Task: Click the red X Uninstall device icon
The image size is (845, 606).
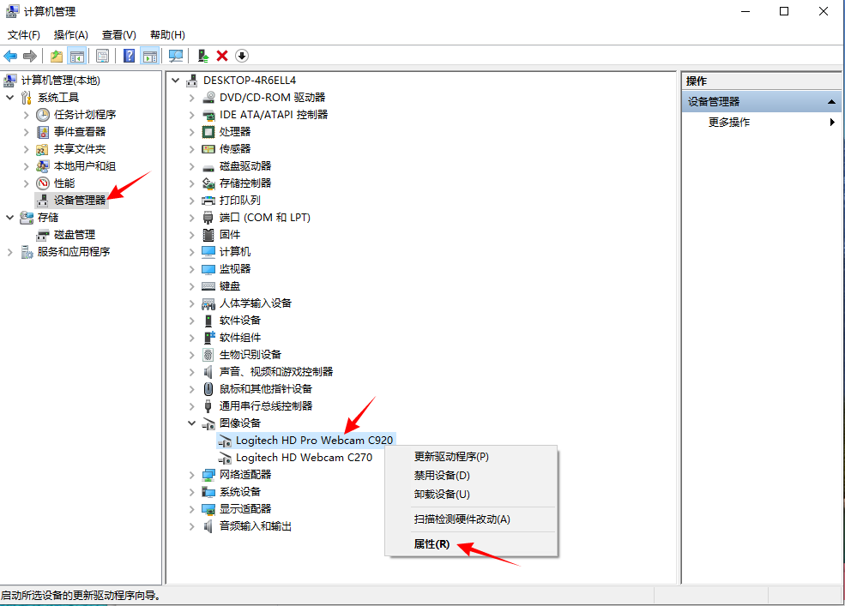Action: (x=222, y=56)
